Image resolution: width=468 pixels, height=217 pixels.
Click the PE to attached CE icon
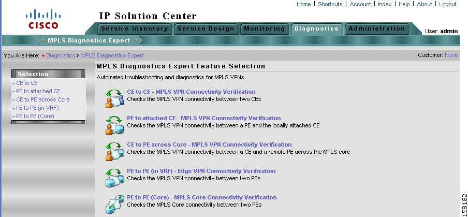point(114,125)
